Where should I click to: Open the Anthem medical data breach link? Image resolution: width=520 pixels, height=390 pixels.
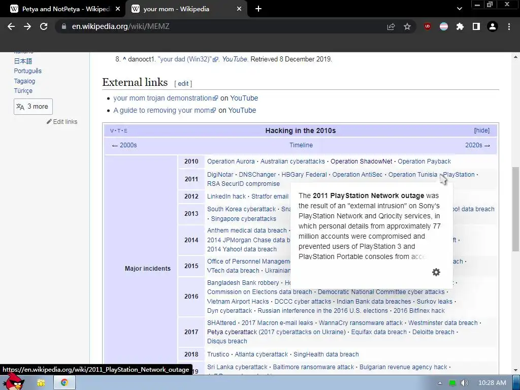point(247,231)
